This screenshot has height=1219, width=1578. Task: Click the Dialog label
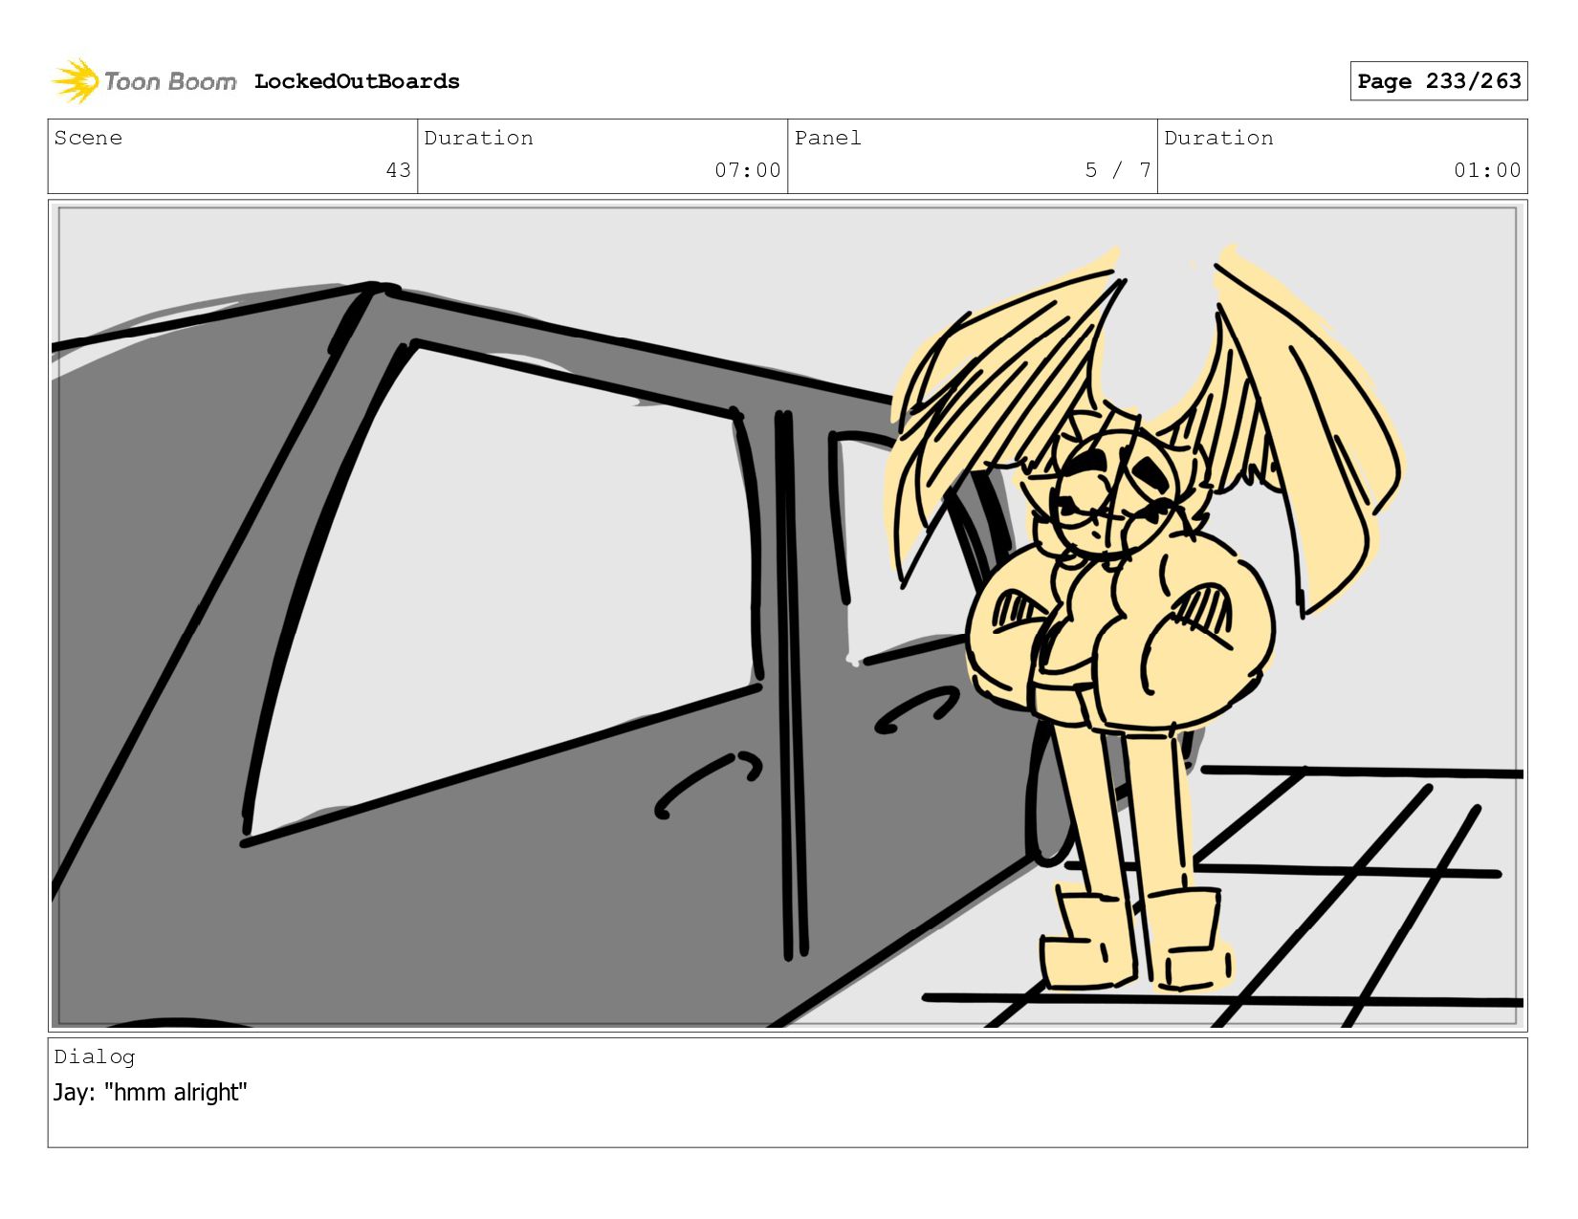click(x=94, y=1056)
